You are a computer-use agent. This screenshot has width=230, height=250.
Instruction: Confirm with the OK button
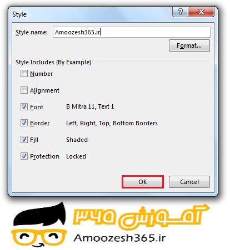pos(143,182)
